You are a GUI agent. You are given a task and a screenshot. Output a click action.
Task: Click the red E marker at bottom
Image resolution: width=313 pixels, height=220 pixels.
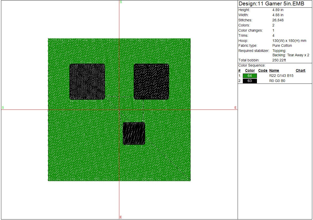pos(121,217)
